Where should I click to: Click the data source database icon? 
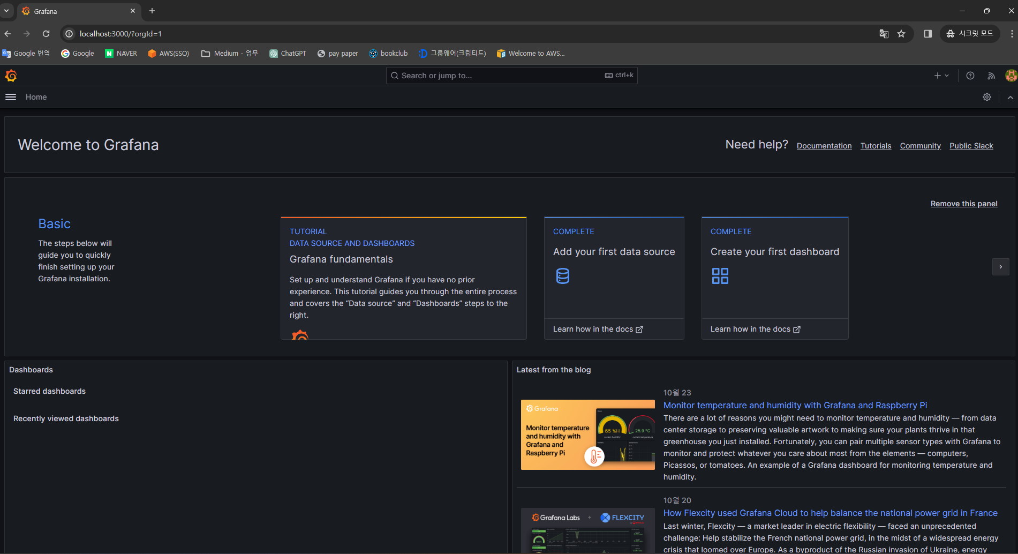click(x=562, y=276)
